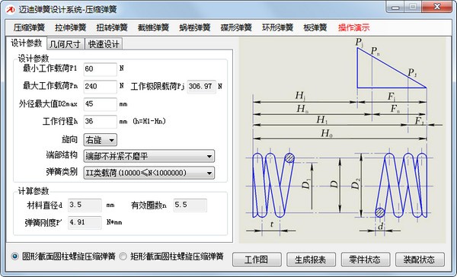Click the 有效圈数n value field
Image resolution: width=457 pixels, height=277 pixels.
(190, 205)
